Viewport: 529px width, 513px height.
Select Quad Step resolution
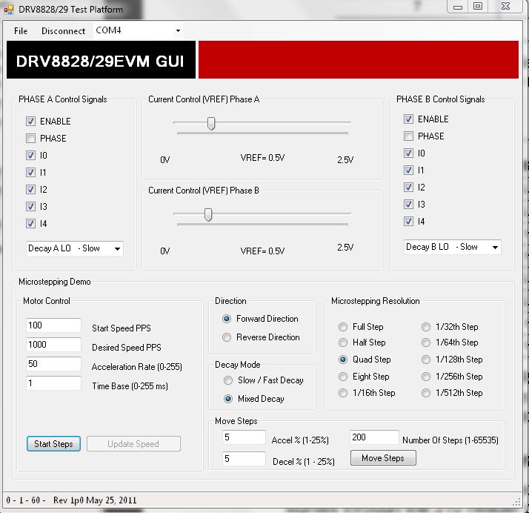coord(343,360)
